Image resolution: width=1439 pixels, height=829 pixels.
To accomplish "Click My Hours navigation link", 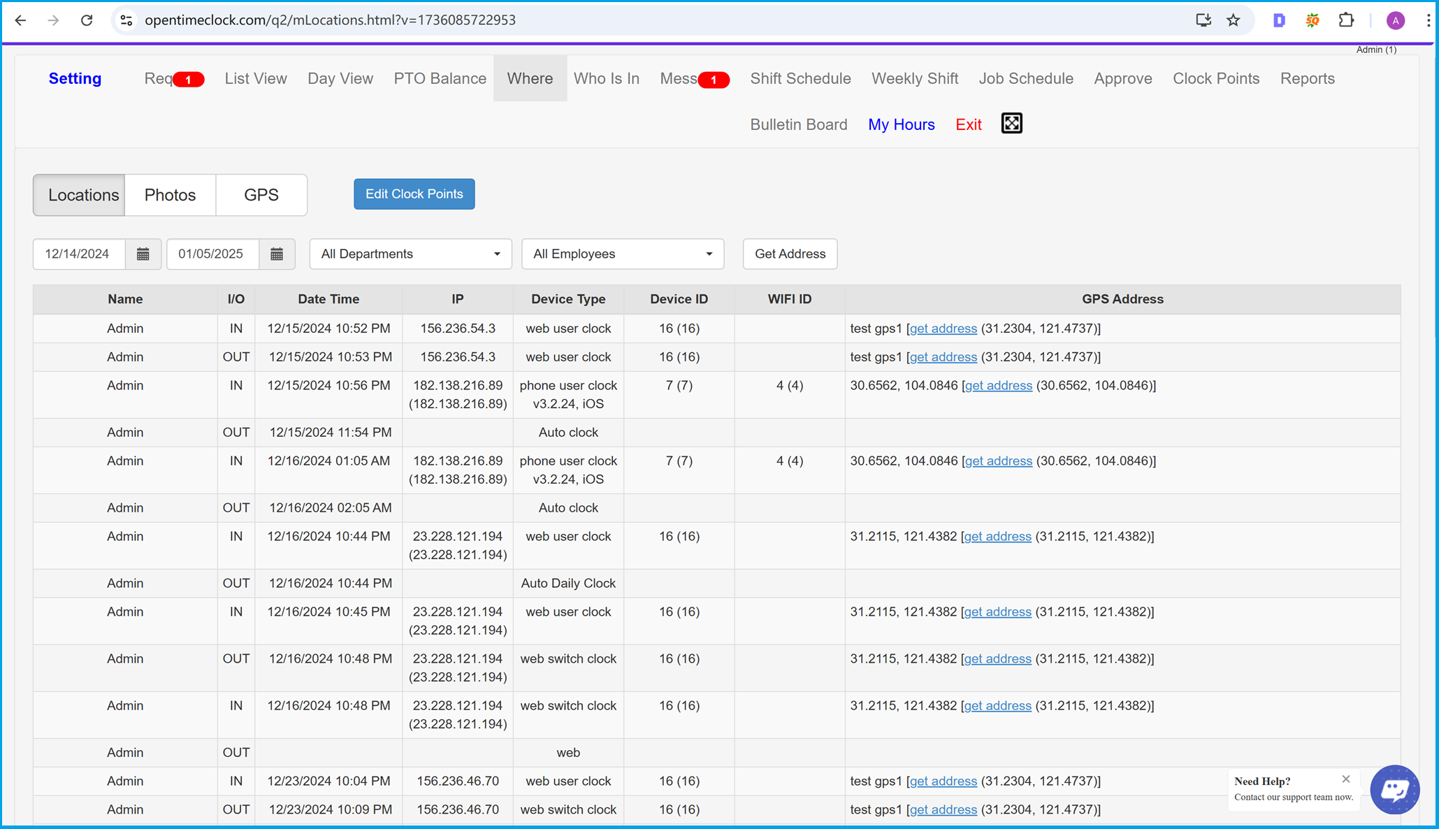I will pyautogui.click(x=902, y=124).
